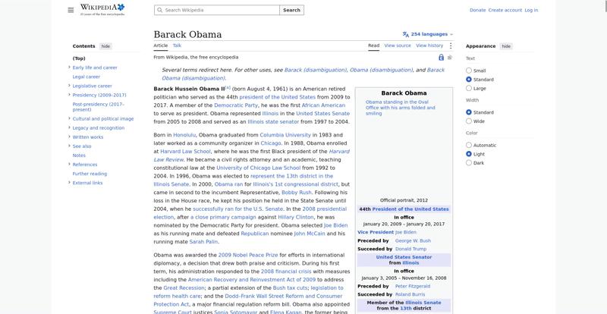Select the Read tab
The height and width of the screenshot is (314, 607).
pos(373,46)
